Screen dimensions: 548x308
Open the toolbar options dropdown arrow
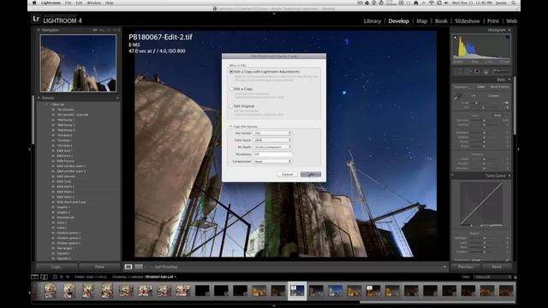(x=444, y=267)
